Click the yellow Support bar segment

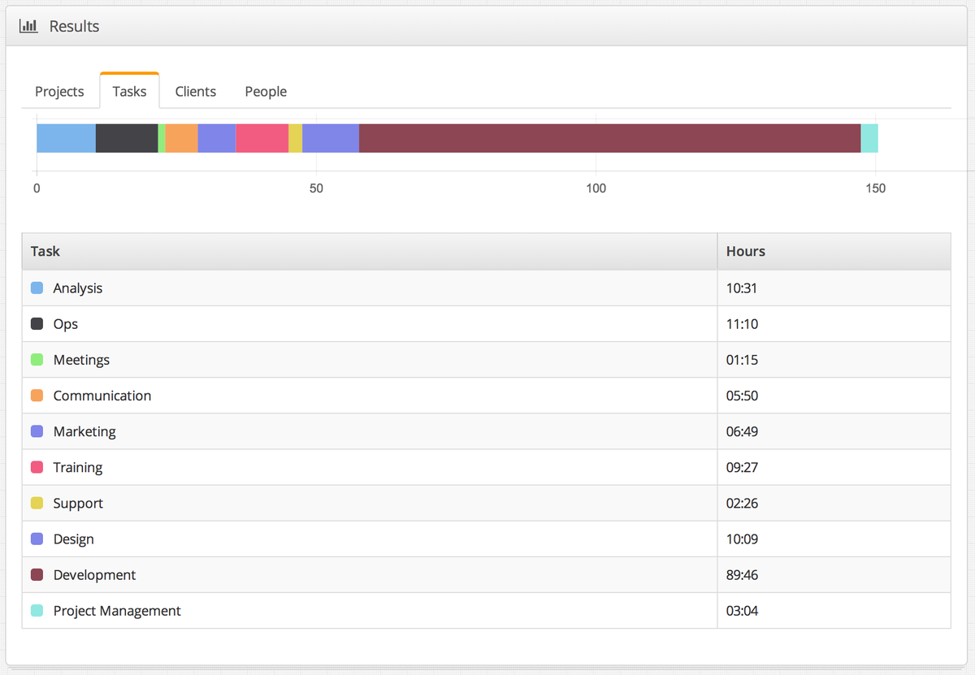coord(296,138)
